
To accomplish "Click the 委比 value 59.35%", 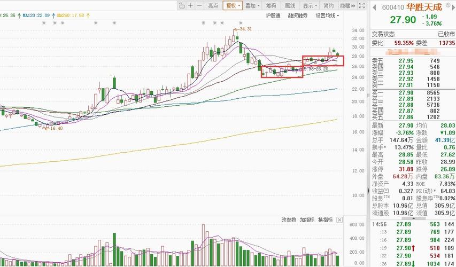I will click(x=404, y=43).
